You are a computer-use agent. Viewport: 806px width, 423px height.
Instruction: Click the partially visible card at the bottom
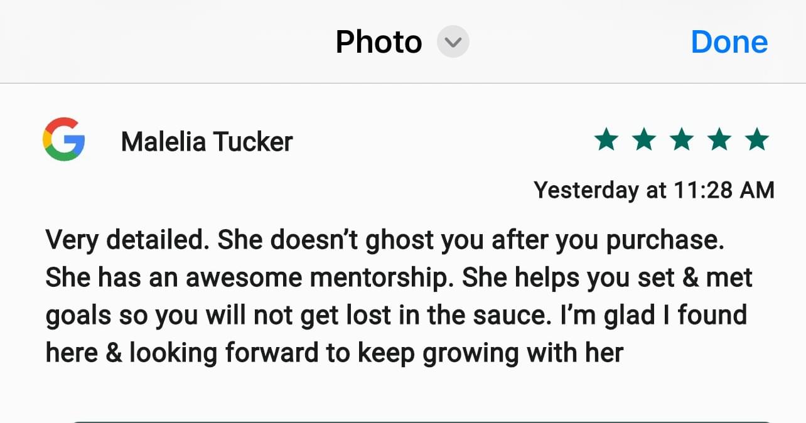coord(421,422)
